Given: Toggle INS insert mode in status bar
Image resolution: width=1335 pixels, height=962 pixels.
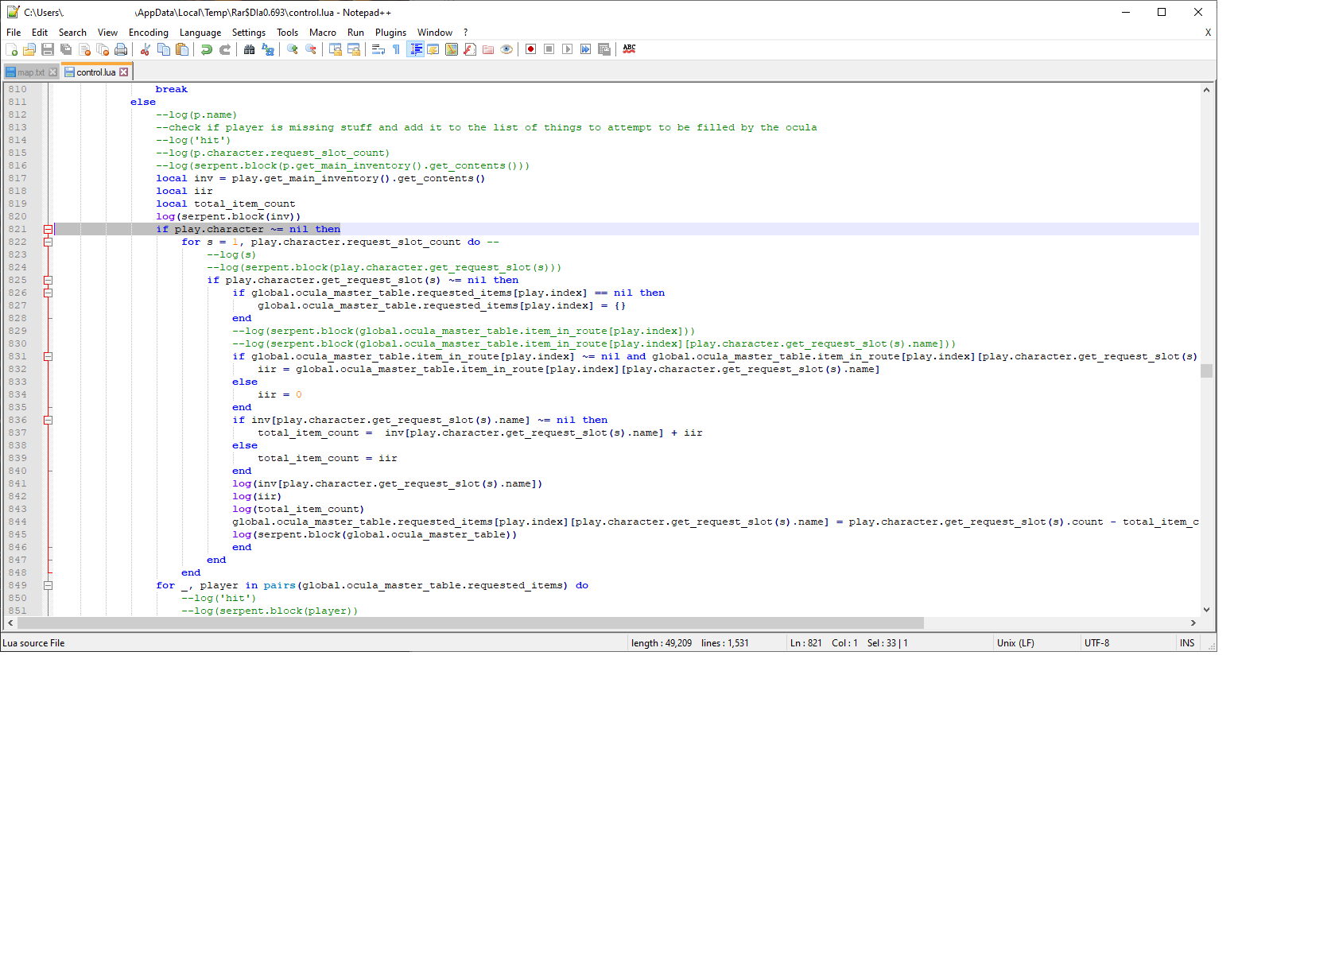Looking at the screenshot, I should (1187, 643).
